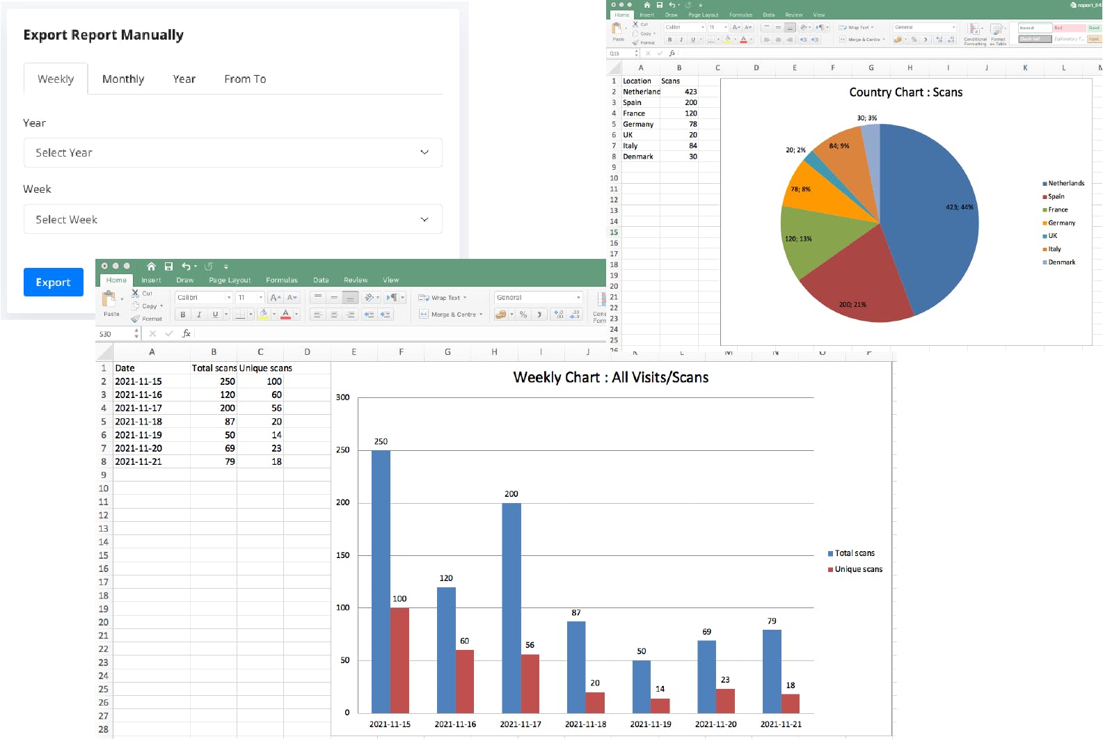
Task: Open the General number format dropdown in weekly chart window
Action: pos(539,298)
